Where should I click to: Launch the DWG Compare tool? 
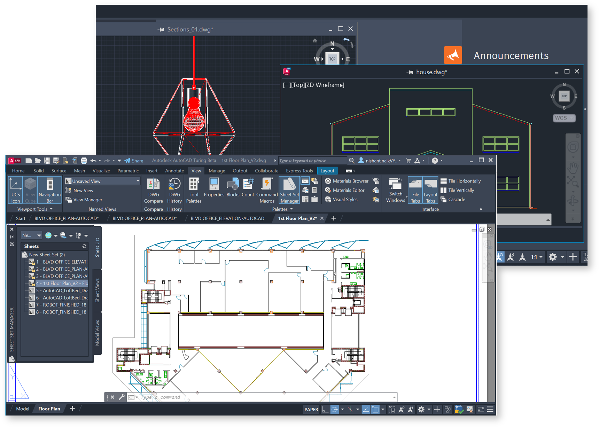point(153,189)
